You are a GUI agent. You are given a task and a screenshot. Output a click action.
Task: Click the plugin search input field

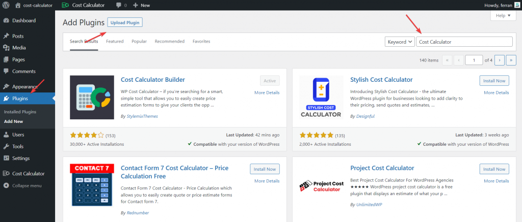464,42
